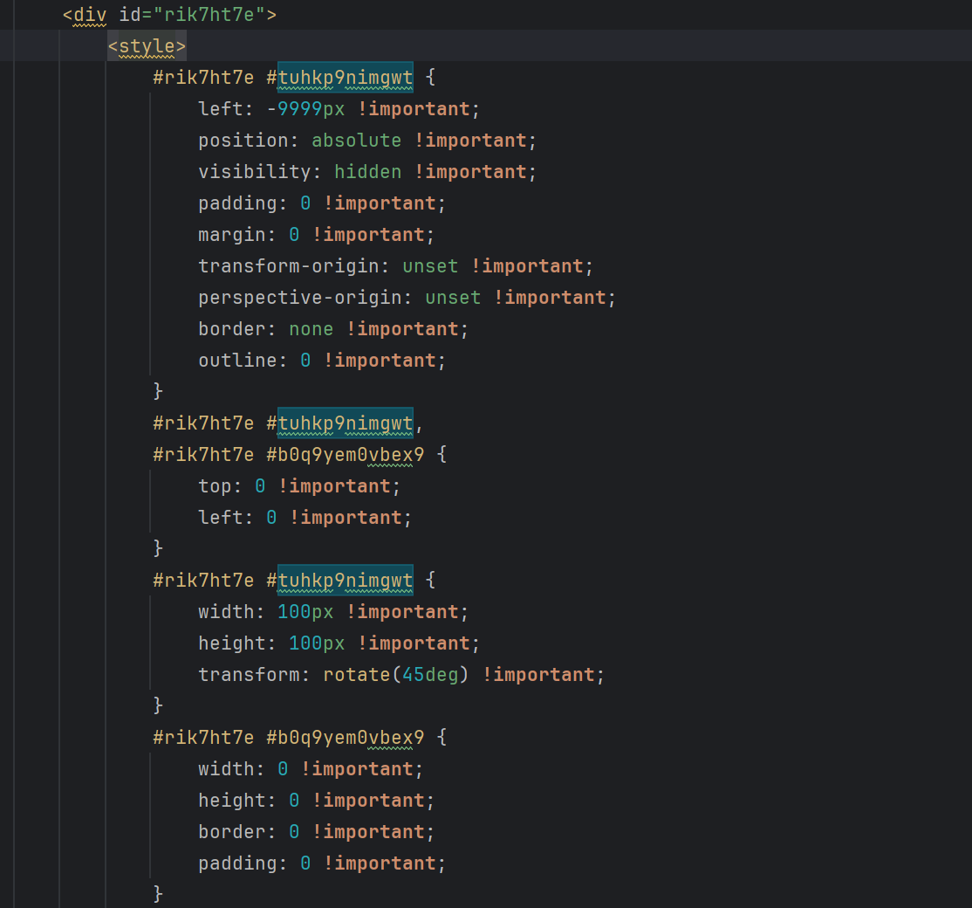
Task: Click the rotate function in transform
Action: click(x=355, y=675)
